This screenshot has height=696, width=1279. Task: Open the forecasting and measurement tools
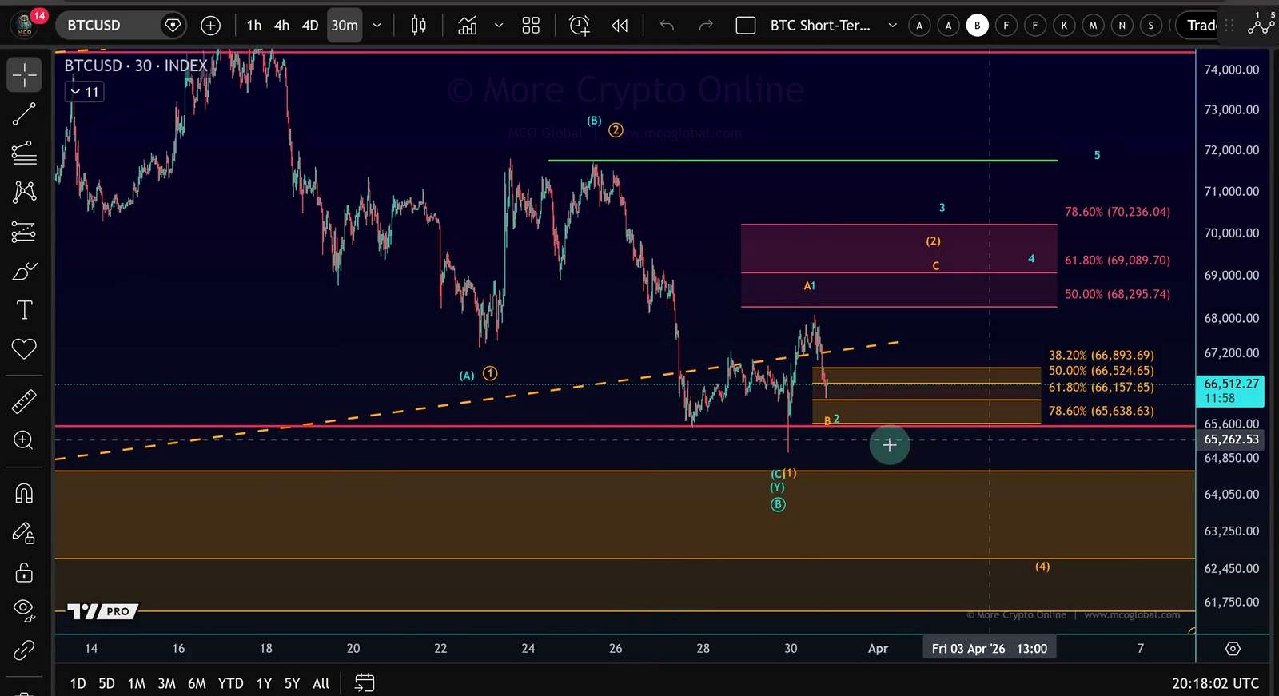point(24,232)
